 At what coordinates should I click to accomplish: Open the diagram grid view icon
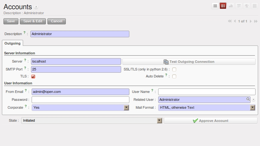pos(255,6)
